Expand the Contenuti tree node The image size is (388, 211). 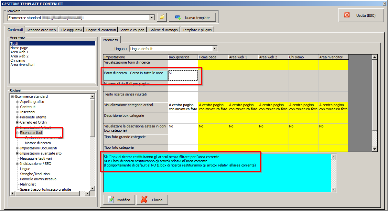pos(17,107)
